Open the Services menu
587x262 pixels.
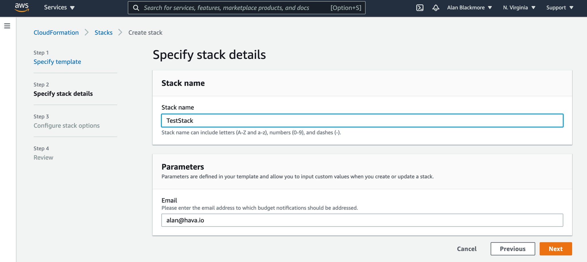(x=59, y=7)
